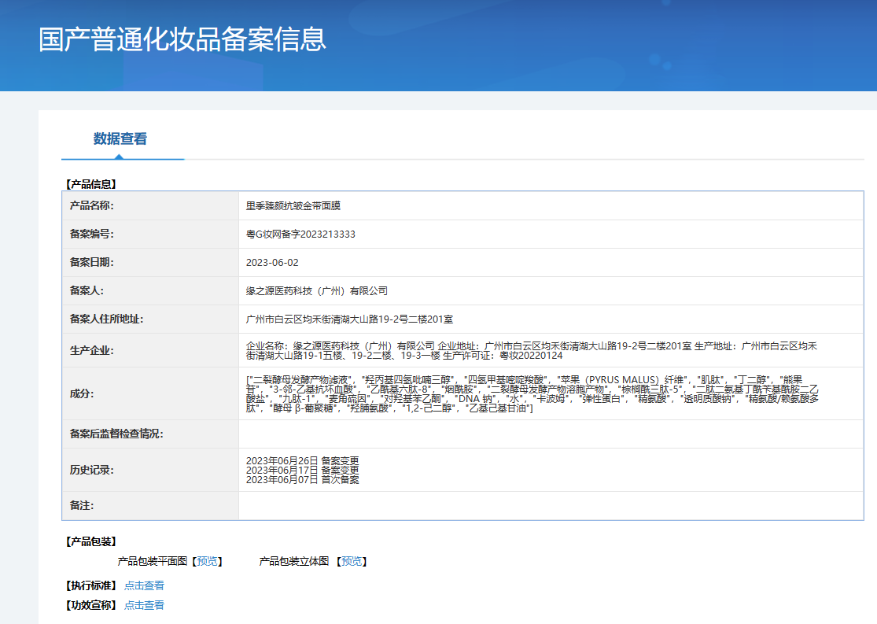Click the 备案人 company name value
877x624 pixels.
pyautogui.click(x=317, y=291)
